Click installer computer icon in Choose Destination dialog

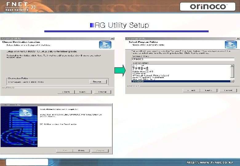click(105, 45)
